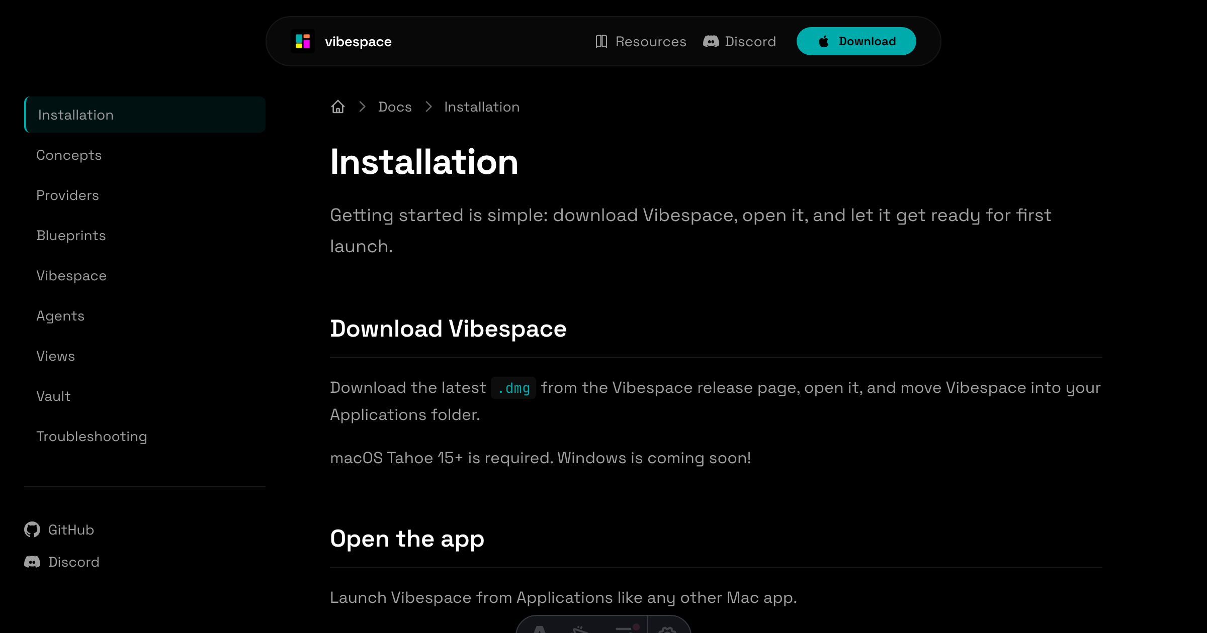Click the macOS Tahoe requirement text
The height and width of the screenshot is (633, 1207).
coord(540,458)
